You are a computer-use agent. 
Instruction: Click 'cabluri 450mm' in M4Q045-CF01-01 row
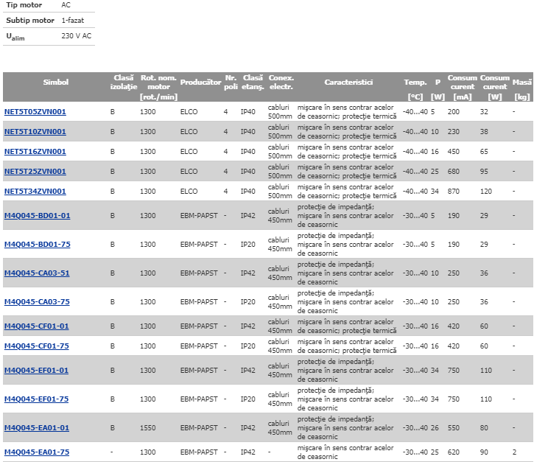pyautogui.click(x=280, y=326)
